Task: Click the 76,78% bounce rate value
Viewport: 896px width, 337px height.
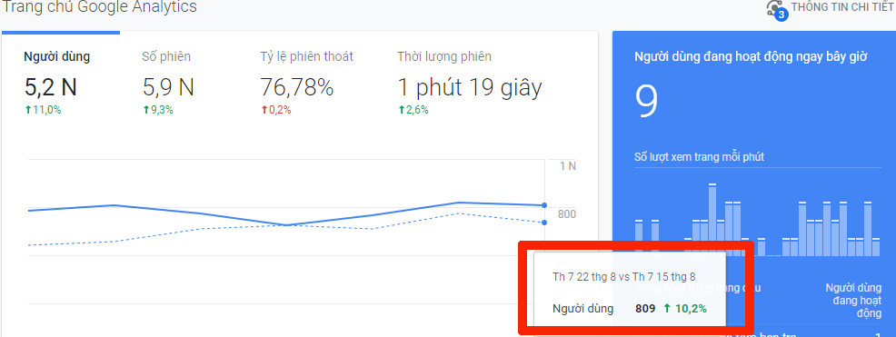Action: [x=296, y=87]
